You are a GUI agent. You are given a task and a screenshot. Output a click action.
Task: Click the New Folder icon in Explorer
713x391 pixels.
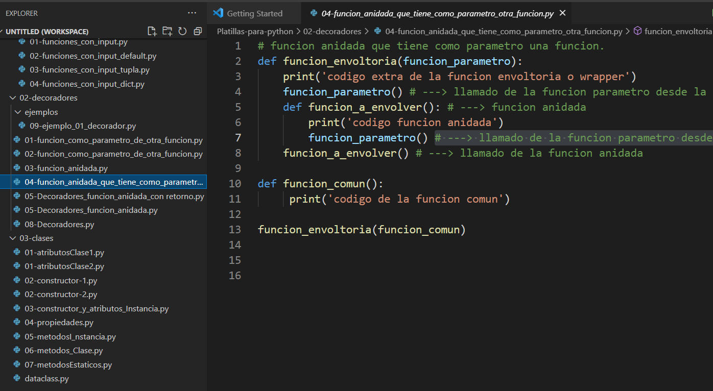167,32
